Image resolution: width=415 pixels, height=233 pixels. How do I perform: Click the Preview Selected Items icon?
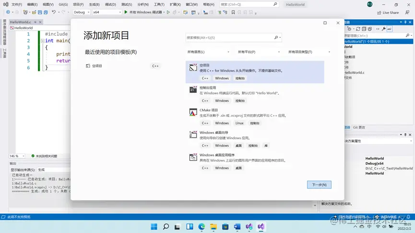[389, 29]
